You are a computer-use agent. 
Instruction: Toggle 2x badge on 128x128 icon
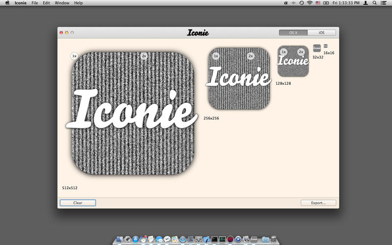pyautogui.click(x=301, y=52)
